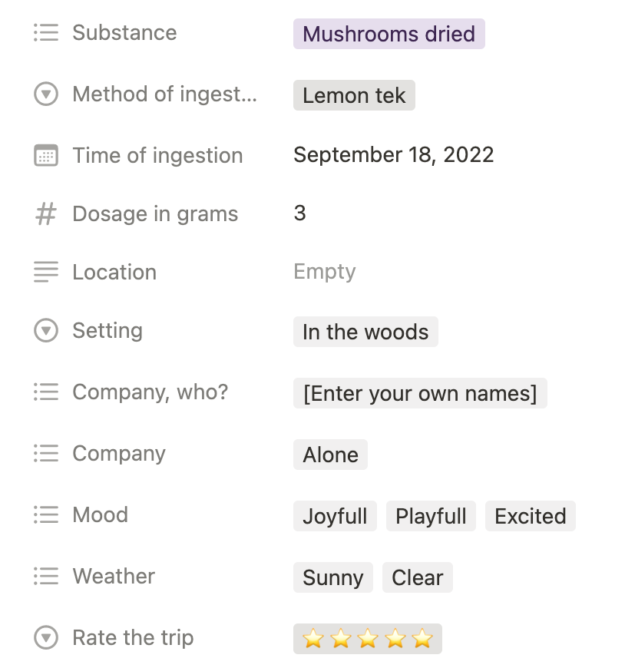Screen dimensions: 625x668
Task: Click the Sunny weather tag
Action: (332, 577)
